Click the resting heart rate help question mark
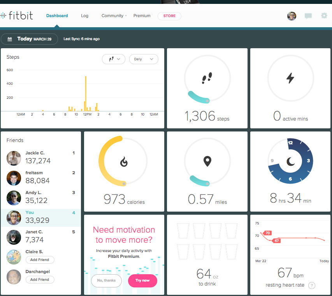 pos(312,285)
